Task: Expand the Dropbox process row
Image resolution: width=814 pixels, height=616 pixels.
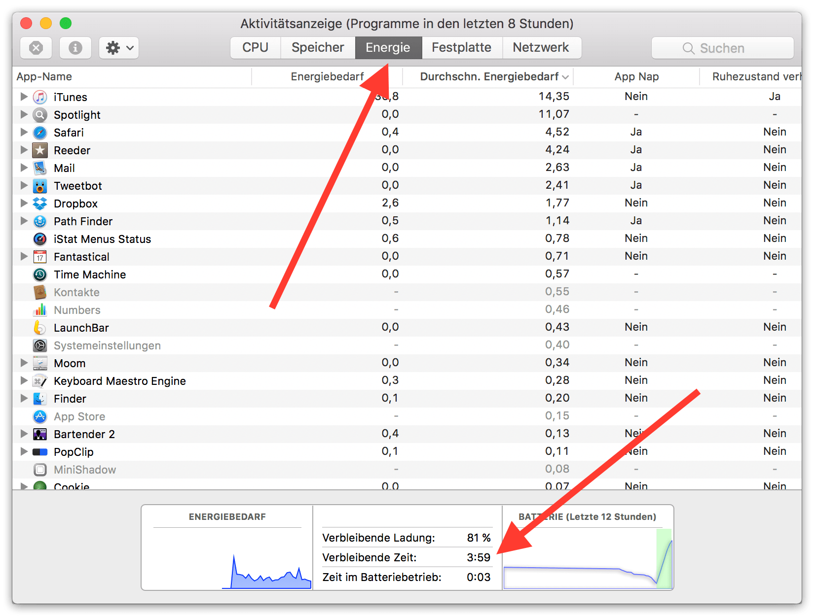Action: coord(24,203)
